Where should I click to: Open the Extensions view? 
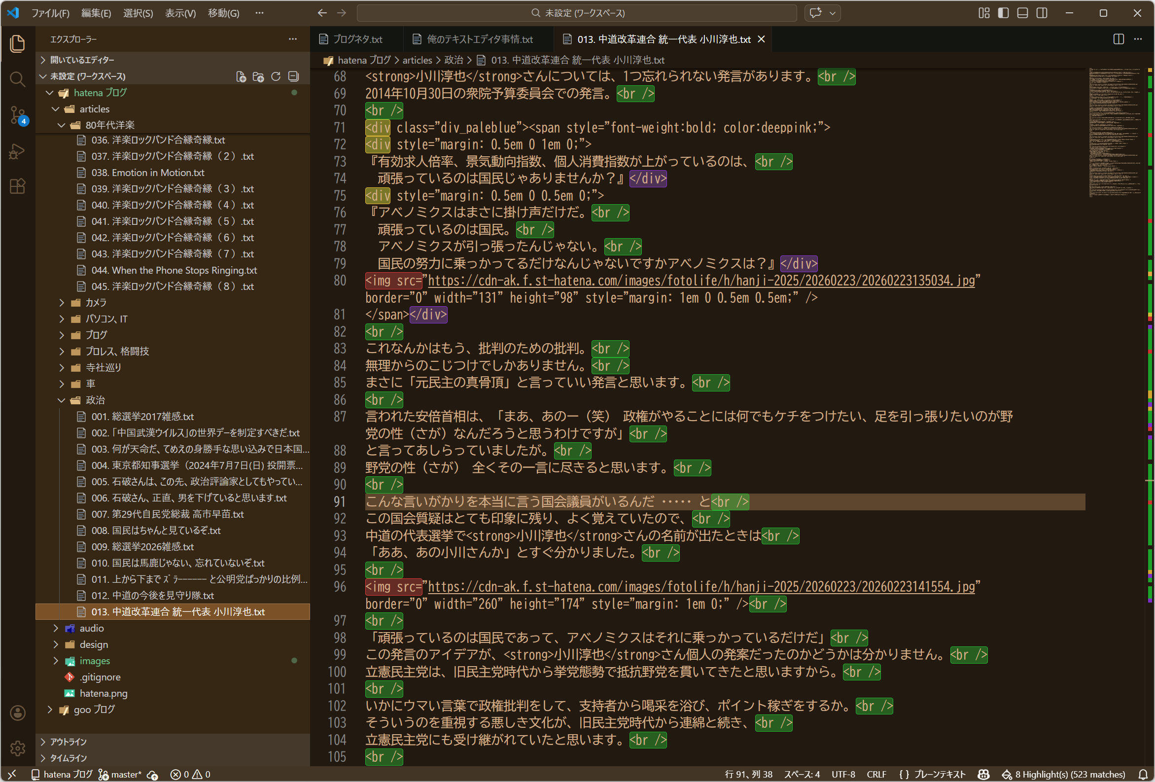point(17,186)
